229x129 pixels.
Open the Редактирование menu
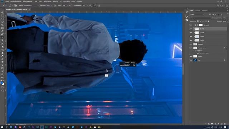pos(16,1)
